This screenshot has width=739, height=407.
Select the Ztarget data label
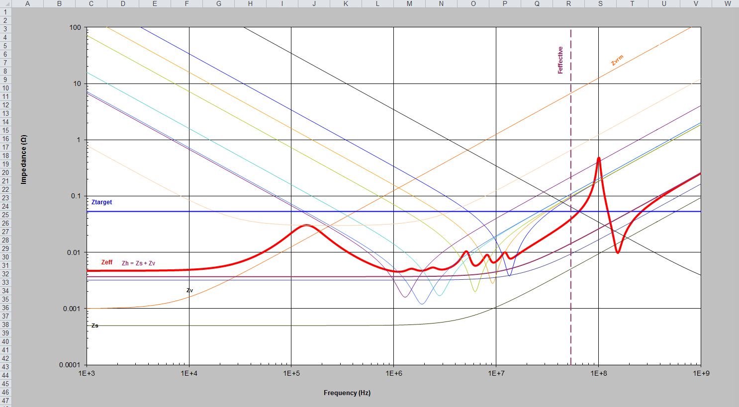[x=101, y=202]
